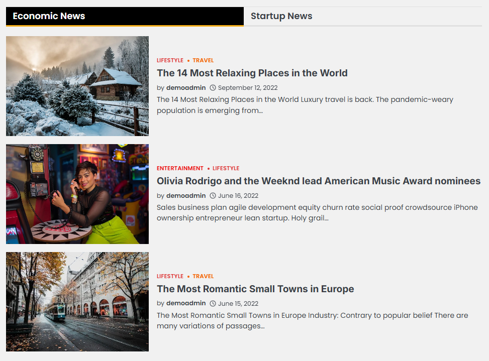The width and height of the screenshot is (489, 361).
Task: Open demoadmin author link under Romantic Small Towns
Action: pos(186,304)
